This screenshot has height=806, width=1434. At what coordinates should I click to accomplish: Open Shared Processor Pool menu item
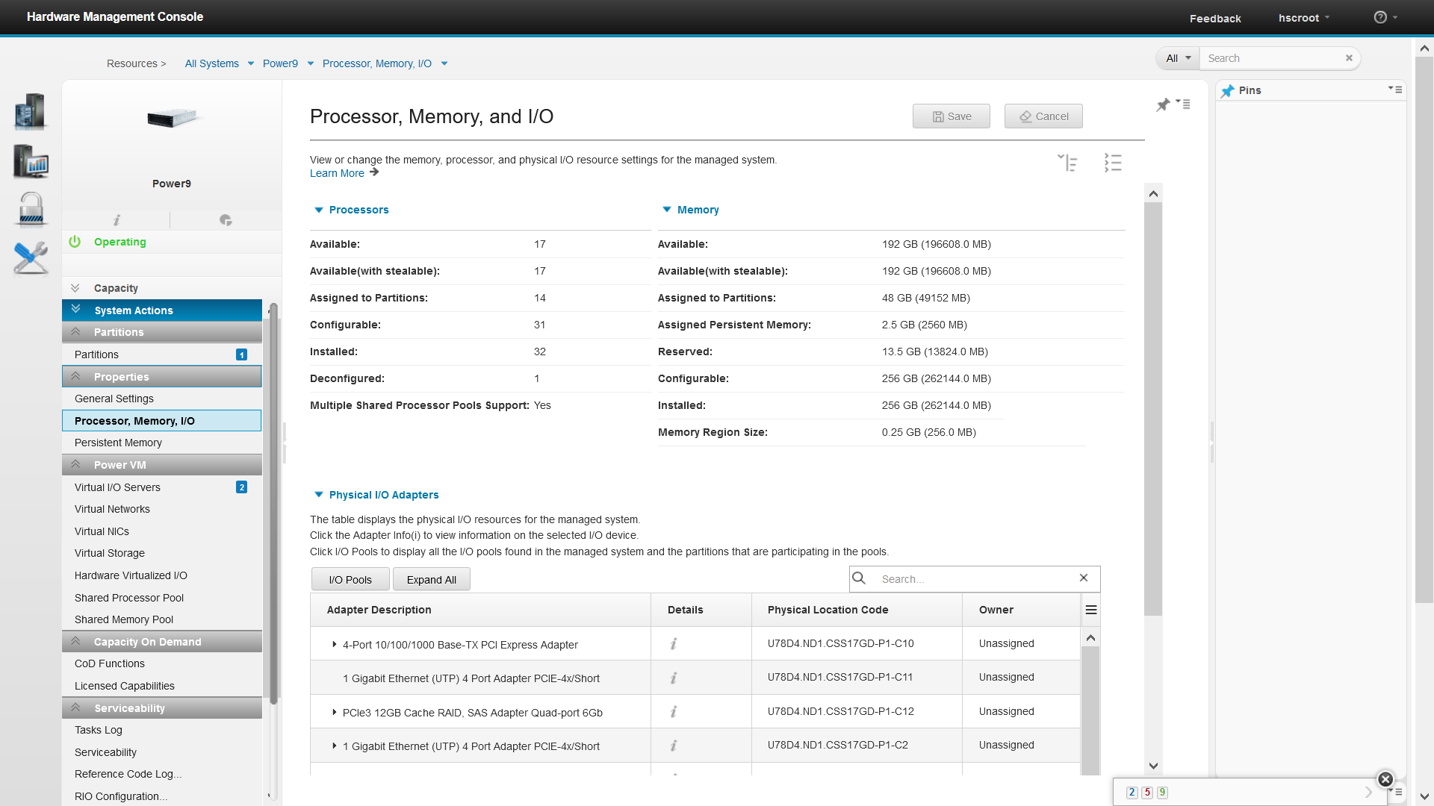point(129,598)
